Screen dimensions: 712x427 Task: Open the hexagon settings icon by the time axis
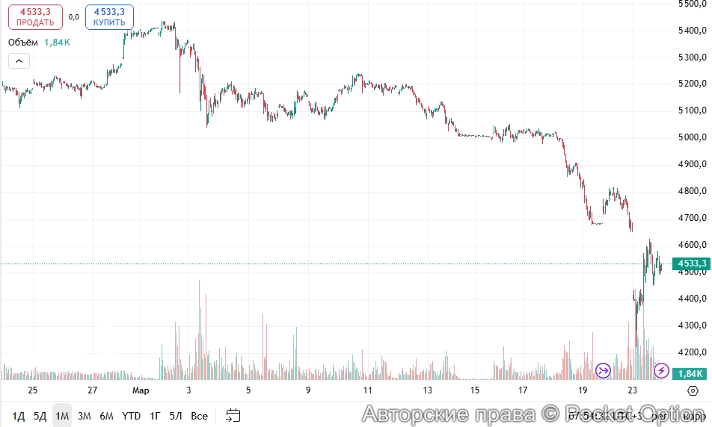pyautogui.click(x=693, y=390)
